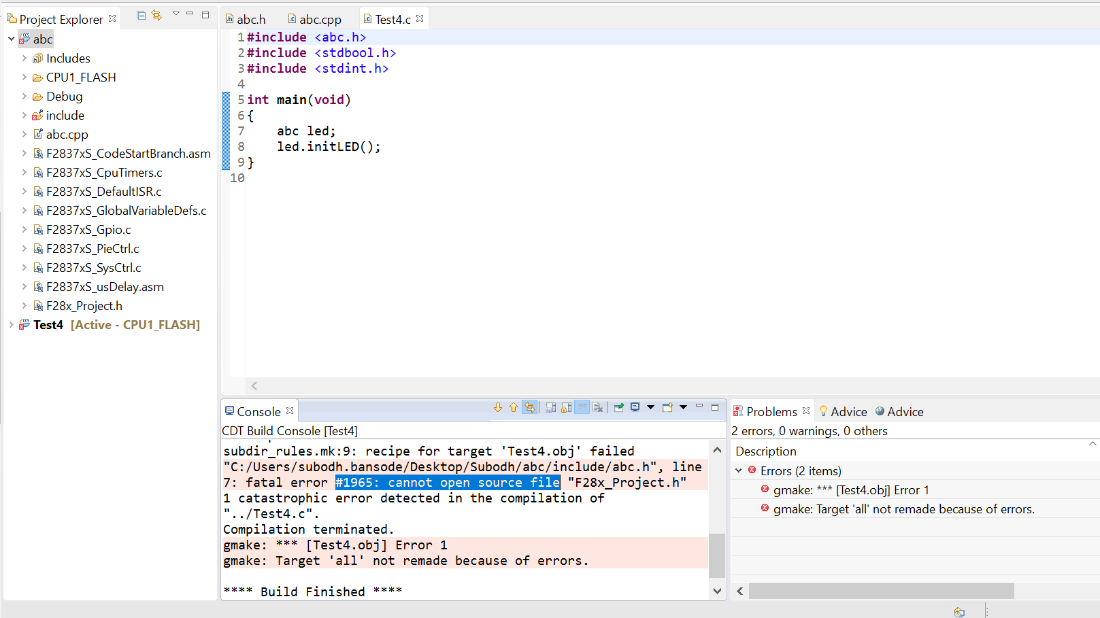Open the Advice tab with lightbulb icon

[x=843, y=411]
